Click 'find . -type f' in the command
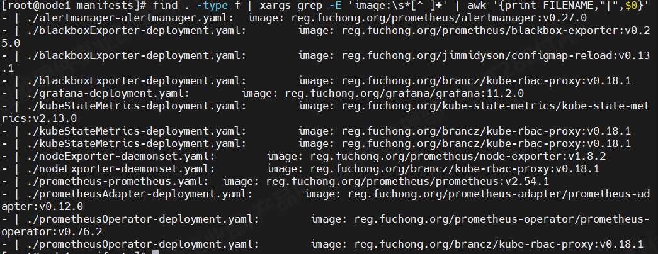The image size is (658, 254). coord(196,6)
